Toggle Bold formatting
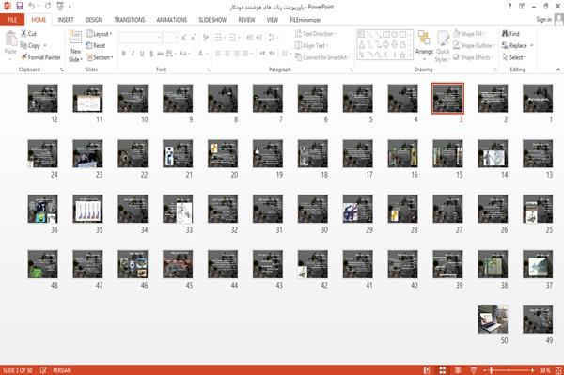 pos(124,54)
